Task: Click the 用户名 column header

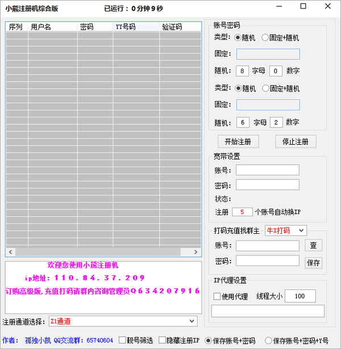Action: 52,27
